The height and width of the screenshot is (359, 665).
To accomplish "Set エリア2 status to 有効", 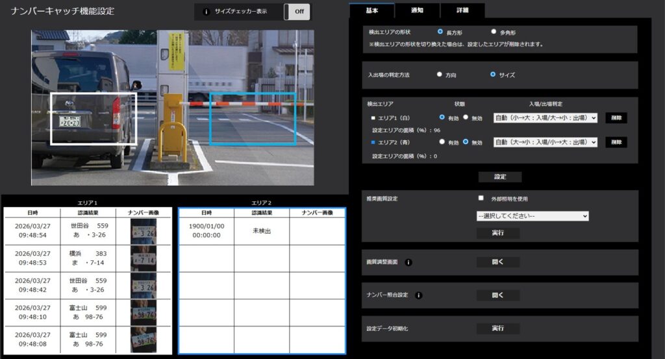I will click(x=442, y=142).
